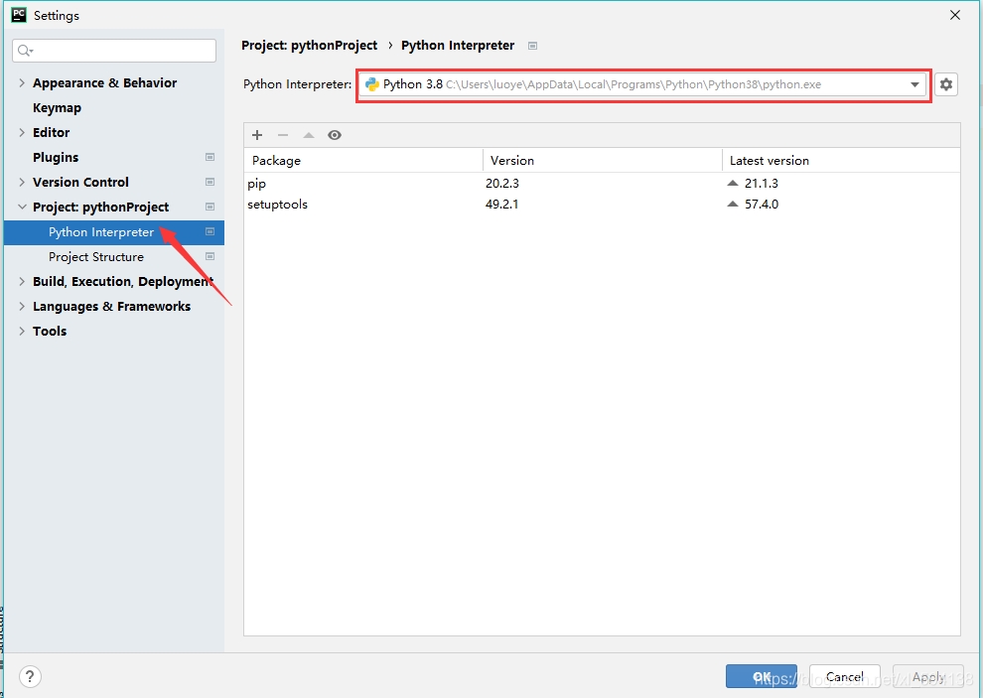Toggle the eye icon to show early releases
This screenshot has width=983, height=698.
pos(335,134)
